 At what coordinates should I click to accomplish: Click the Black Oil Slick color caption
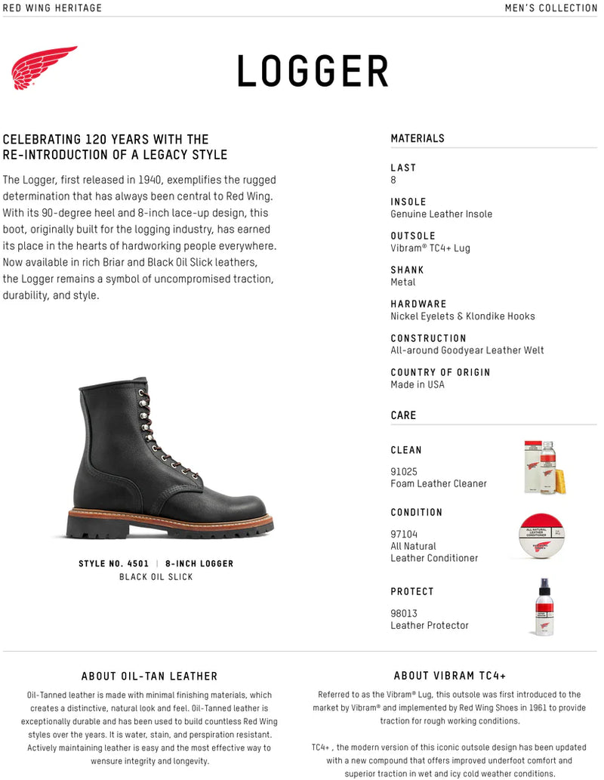click(156, 577)
